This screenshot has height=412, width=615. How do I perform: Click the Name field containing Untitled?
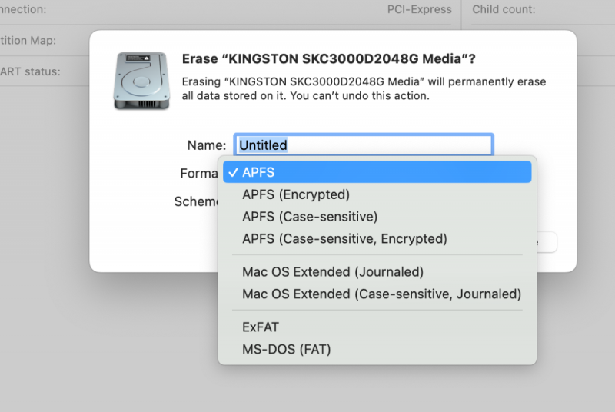click(x=364, y=145)
